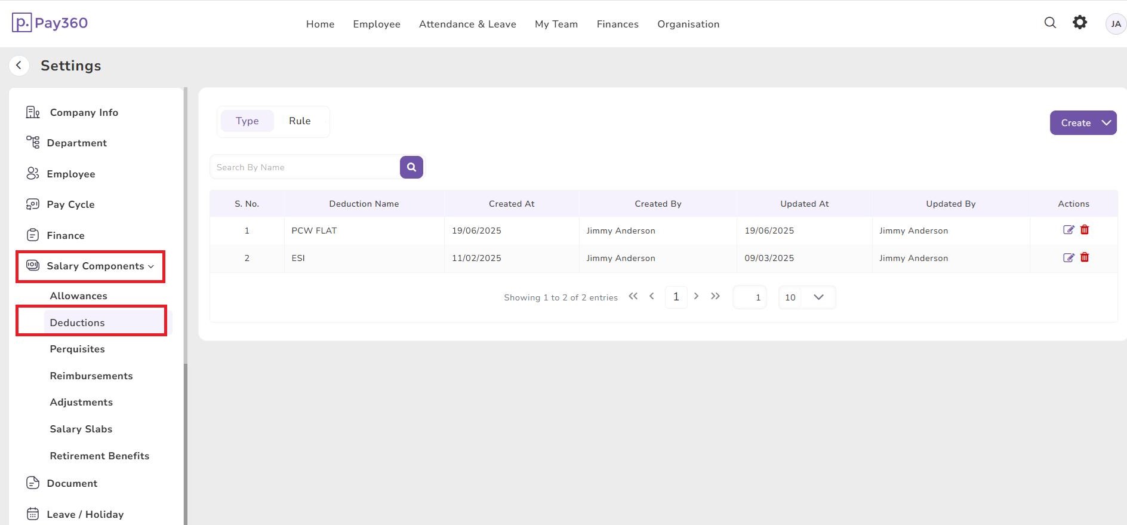Viewport: 1127px width, 525px height.
Task: Click the Leave / Holiday calendar icon
Action: coord(33,514)
